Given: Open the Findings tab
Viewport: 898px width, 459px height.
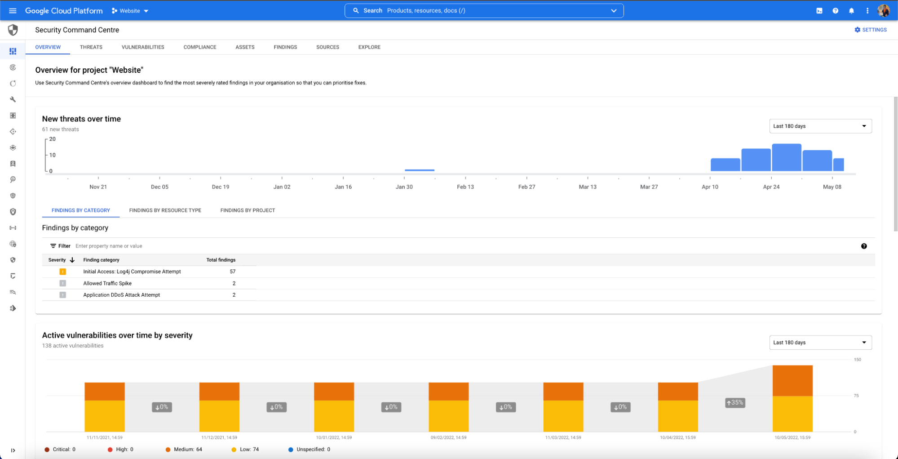Looking at the screenshot, I should 285,47.
